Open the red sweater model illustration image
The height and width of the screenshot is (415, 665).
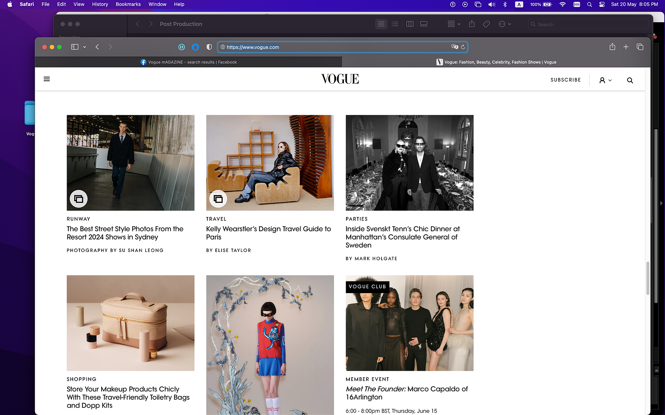coord(270,345)
